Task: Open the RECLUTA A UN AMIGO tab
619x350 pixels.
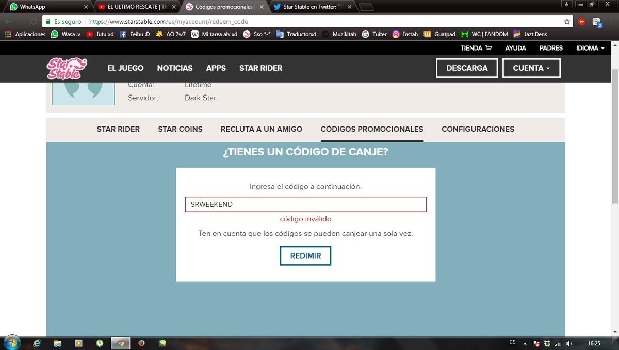Action: [262, 129]
